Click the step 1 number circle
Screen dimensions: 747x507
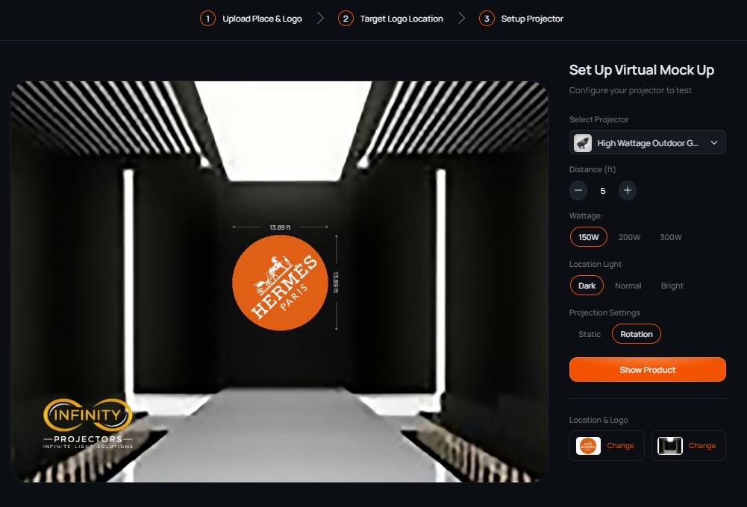(207, 19)
